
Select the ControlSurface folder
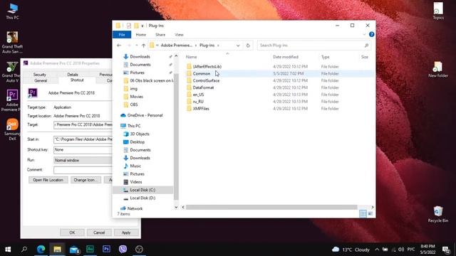click(206, 80)
